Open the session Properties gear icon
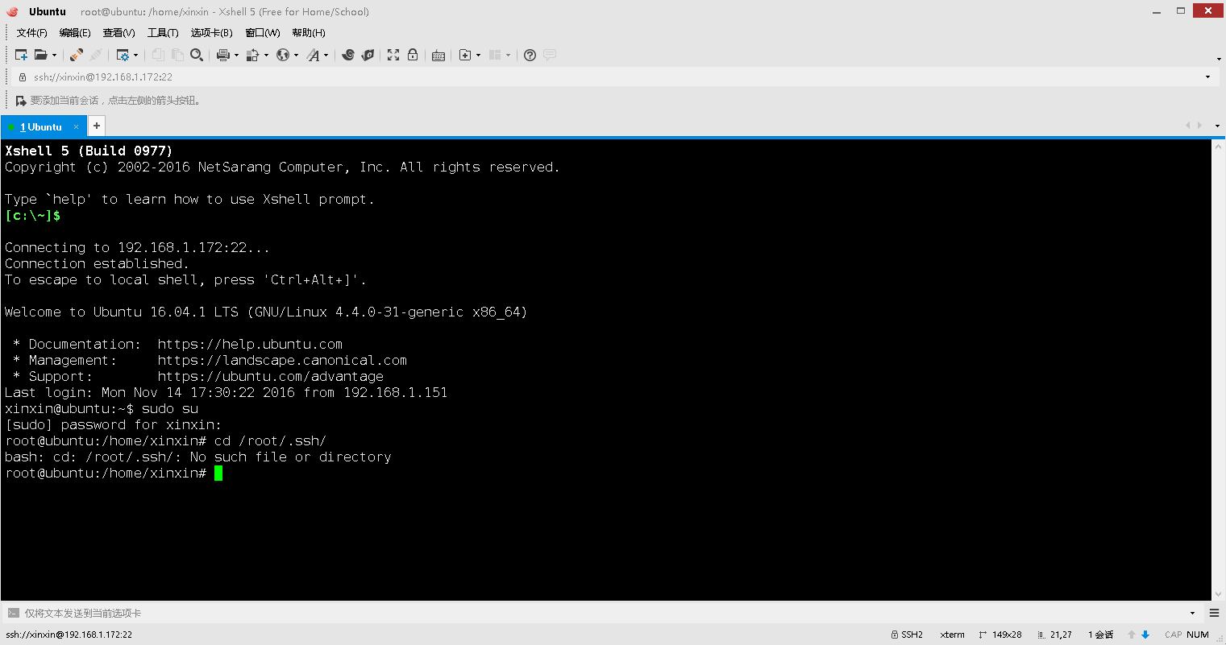Screen dimensions: 1226x645 click(123, 55)
